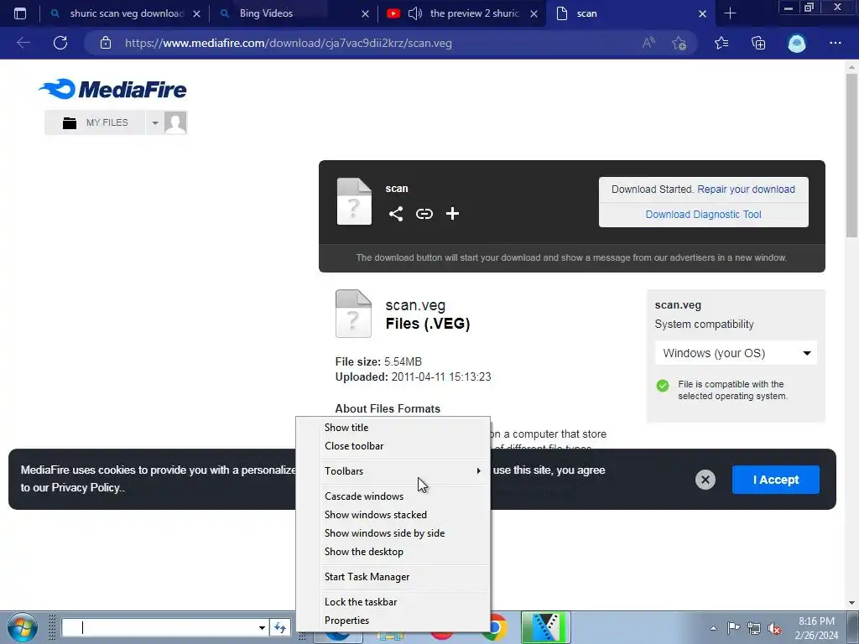859x644 pixels.
Task: Expand the taskbar address bar dropdown
Action: pos(262,627)
